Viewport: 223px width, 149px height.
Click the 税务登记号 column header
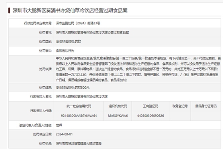coord(180,106)
